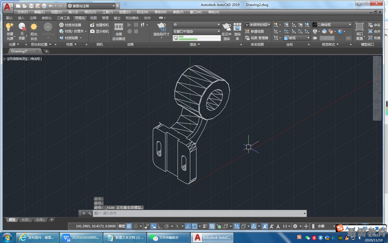Toggle polar tracking in status bar
The image size is (388, 243).
tap(167, 226)
